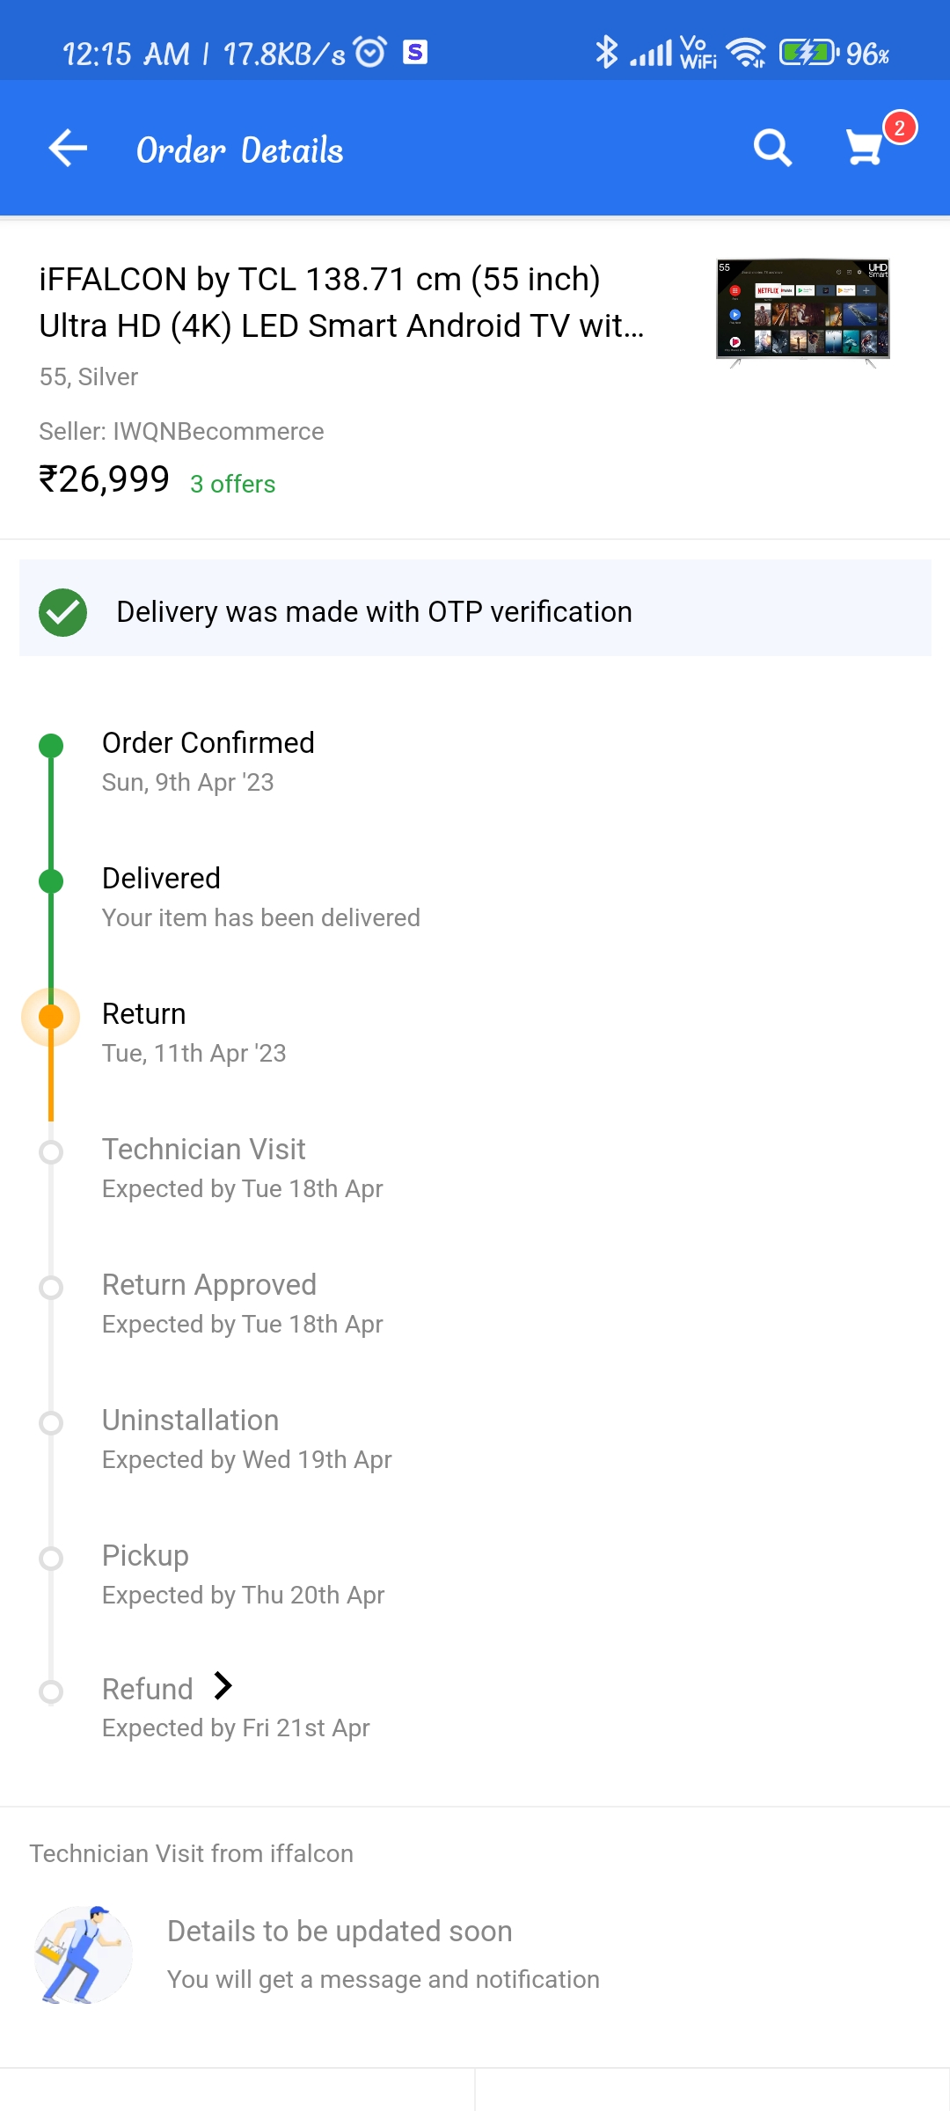Screen dimensions: 950x2111
Task: Tap the technician illustration icon
Action: click(84, 1954)
